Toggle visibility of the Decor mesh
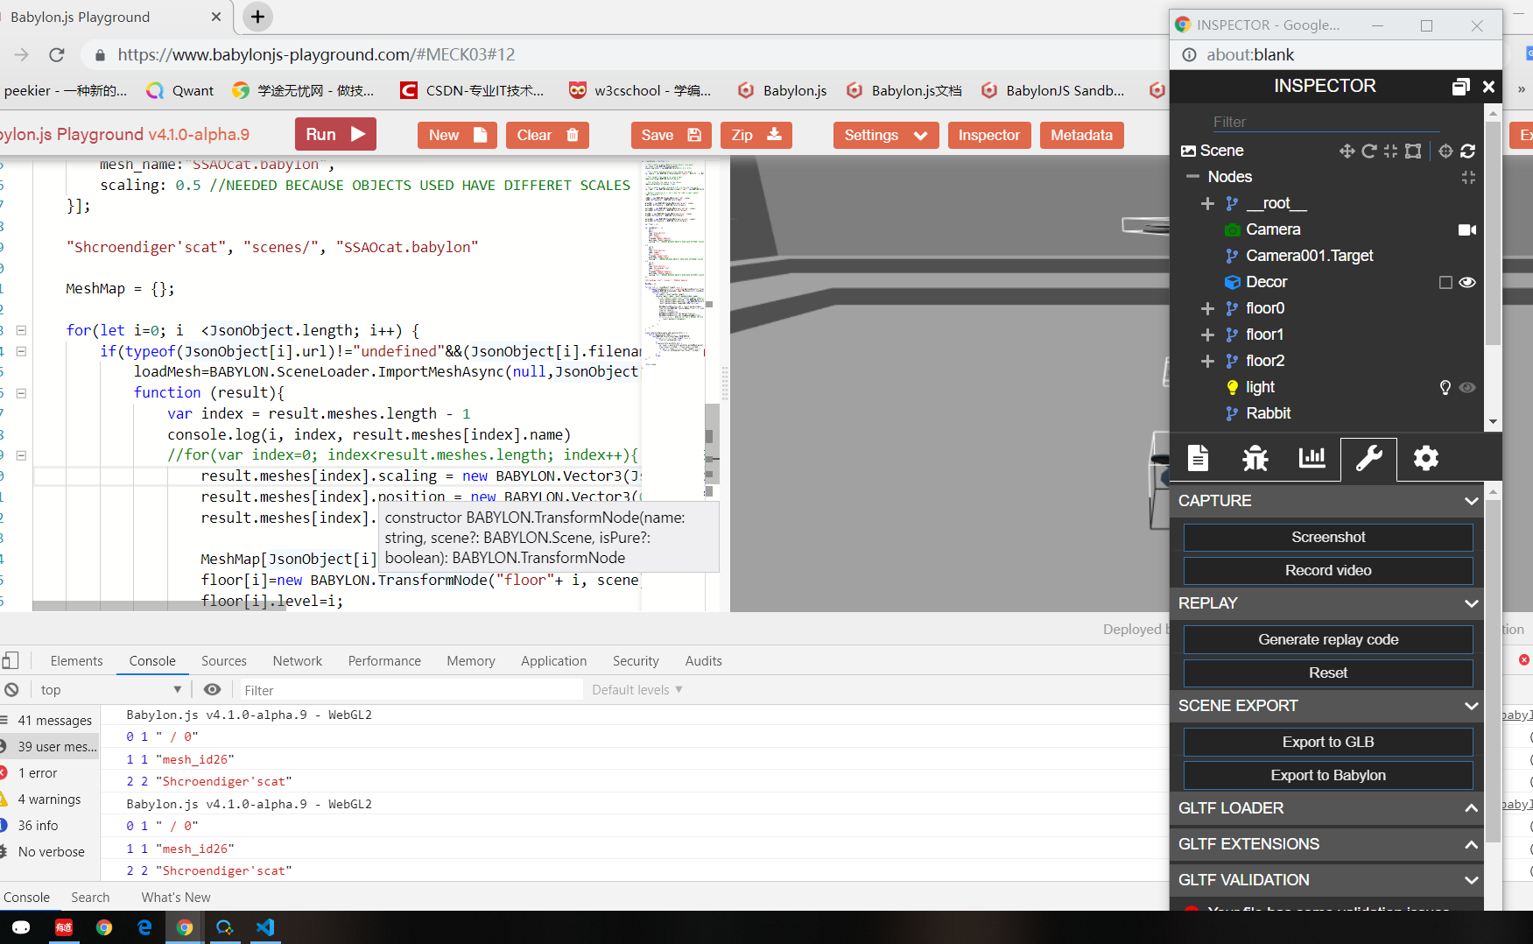 coord(1467,282)
